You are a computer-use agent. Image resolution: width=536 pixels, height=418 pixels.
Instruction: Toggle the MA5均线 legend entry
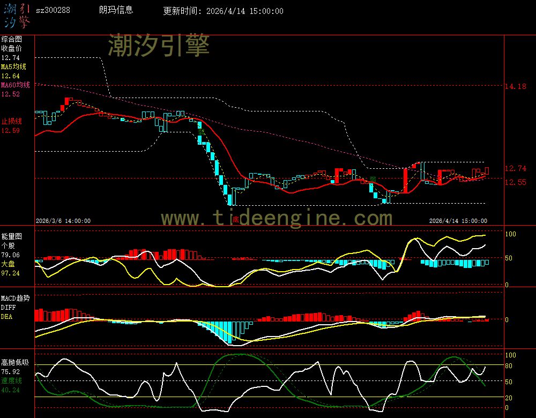13,66
